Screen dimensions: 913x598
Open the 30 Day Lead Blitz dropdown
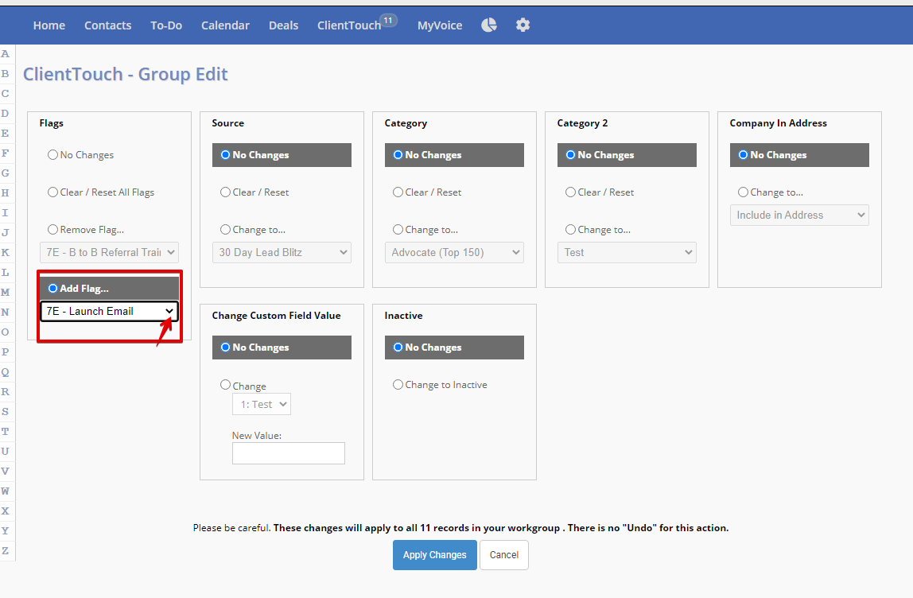282,252
